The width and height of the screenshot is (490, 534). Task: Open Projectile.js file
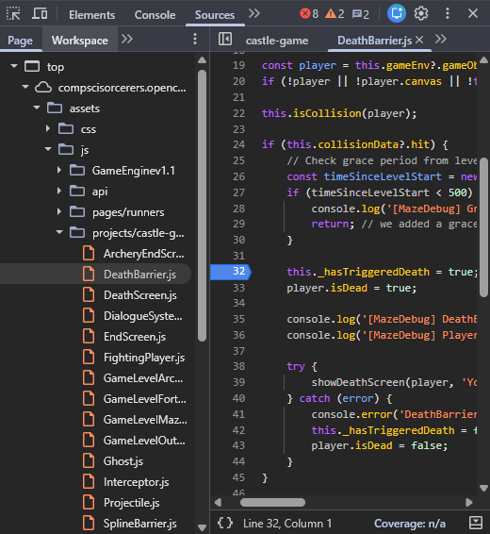(132, 503)
